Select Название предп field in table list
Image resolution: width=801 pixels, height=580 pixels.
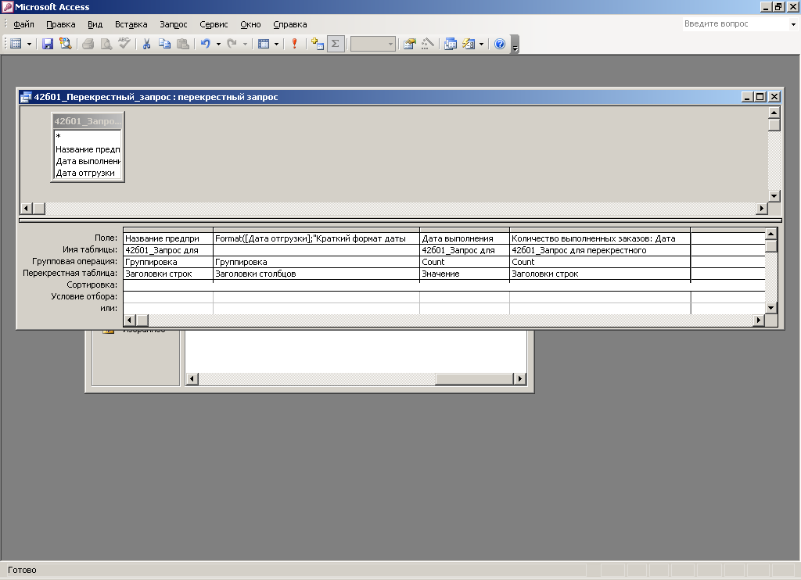click(x=88, y=149)
